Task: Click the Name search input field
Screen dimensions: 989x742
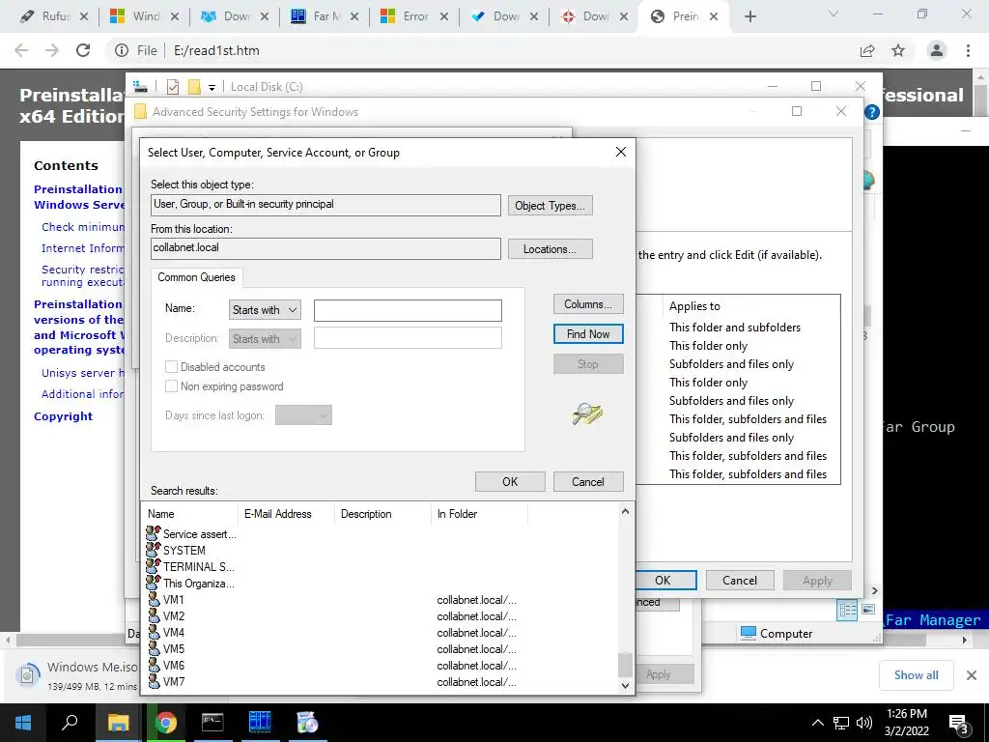Action: click(408, 310)
